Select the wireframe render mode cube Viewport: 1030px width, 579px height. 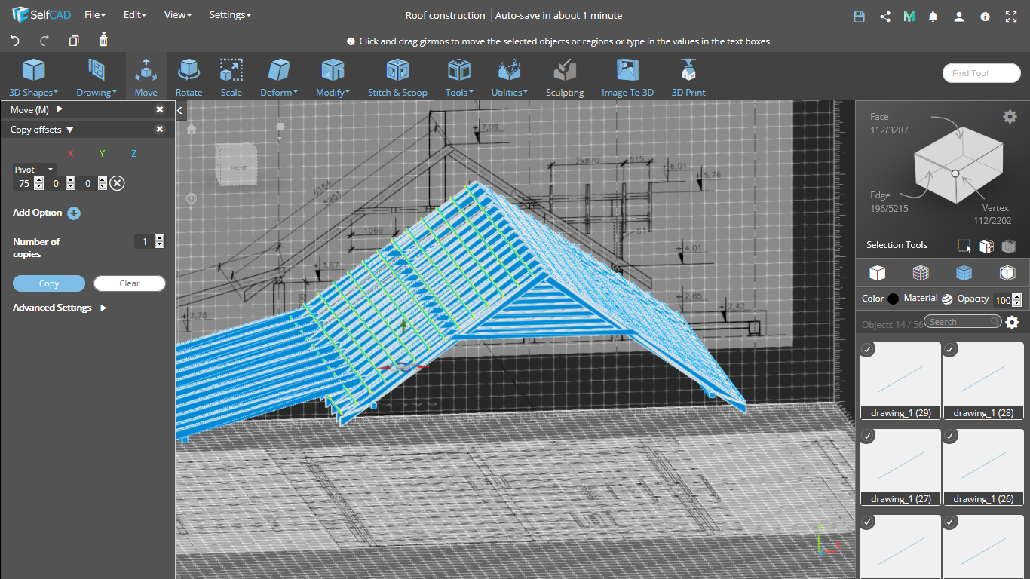pos(921,272)
